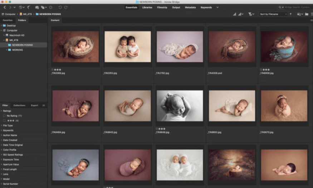Image resolution: width=313 pixels, height=188 pixels.
Task: Collapse the Ratings filter section
Action: coord(1,111)
